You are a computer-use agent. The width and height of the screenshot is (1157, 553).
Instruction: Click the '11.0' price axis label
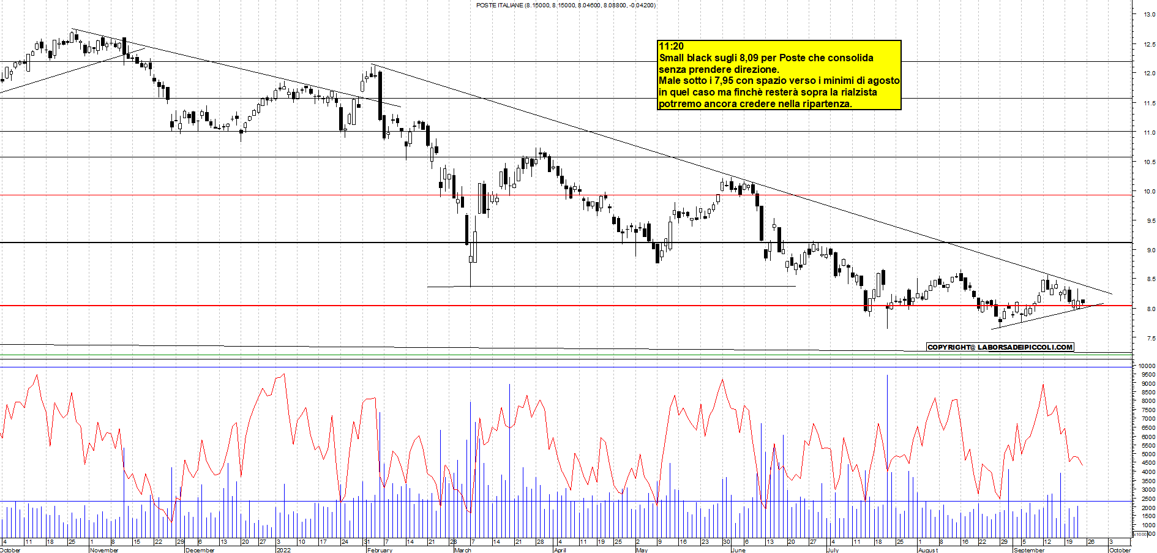coord(1149,133)
